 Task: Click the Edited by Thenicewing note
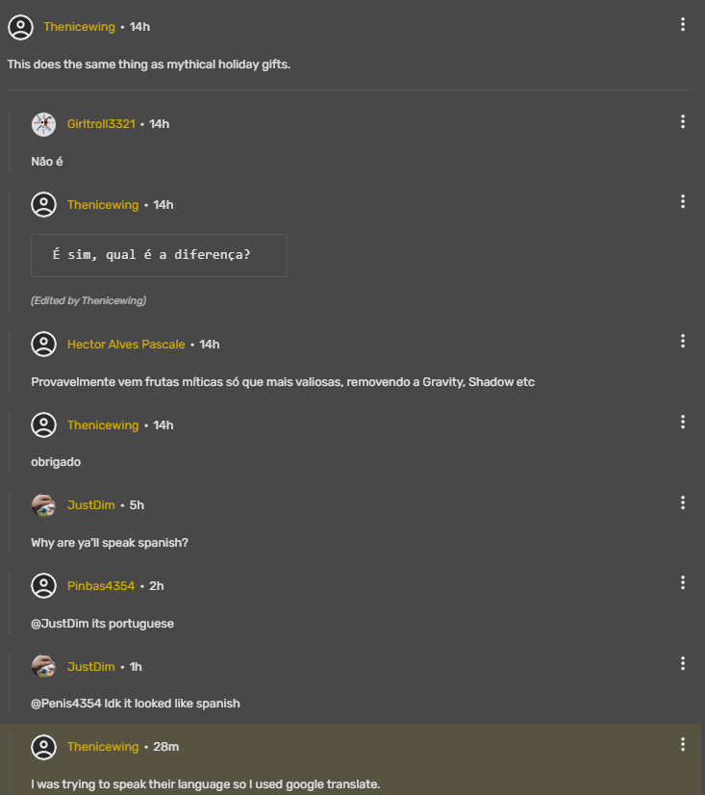[x=88, y=300]
